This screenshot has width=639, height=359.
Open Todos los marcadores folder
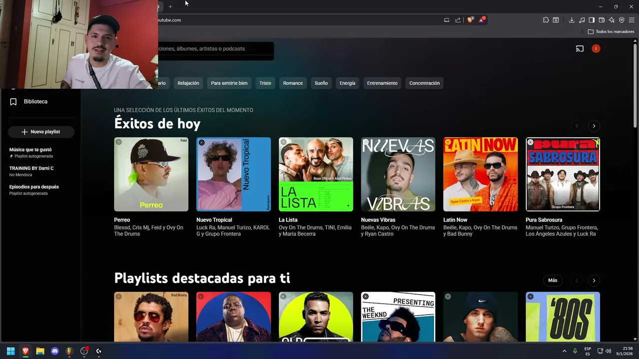pos(611,31)
